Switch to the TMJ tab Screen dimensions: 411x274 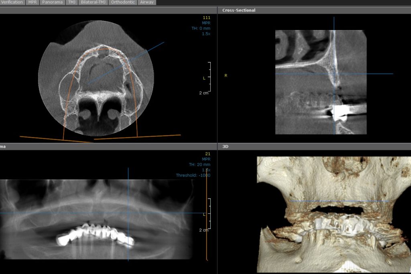(71, 2)
